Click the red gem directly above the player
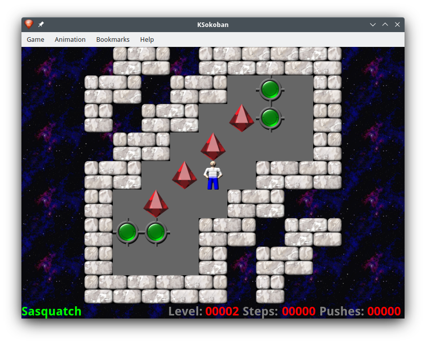426x344 pixels. tap(213, 147)
